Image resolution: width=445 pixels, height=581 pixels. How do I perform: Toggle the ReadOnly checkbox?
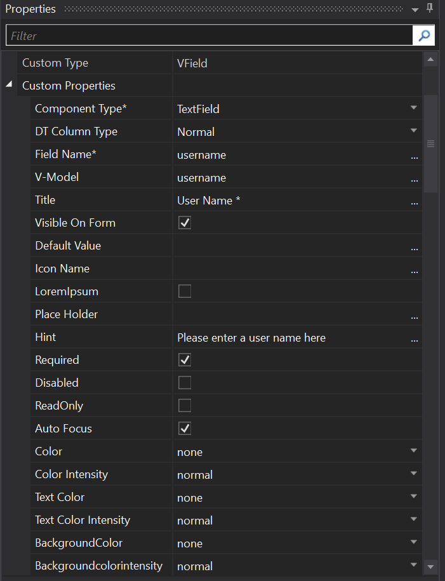(x=185, y=406)
